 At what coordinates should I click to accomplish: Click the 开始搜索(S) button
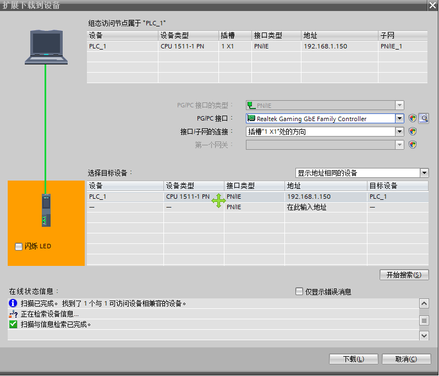(x=404, y=275)
